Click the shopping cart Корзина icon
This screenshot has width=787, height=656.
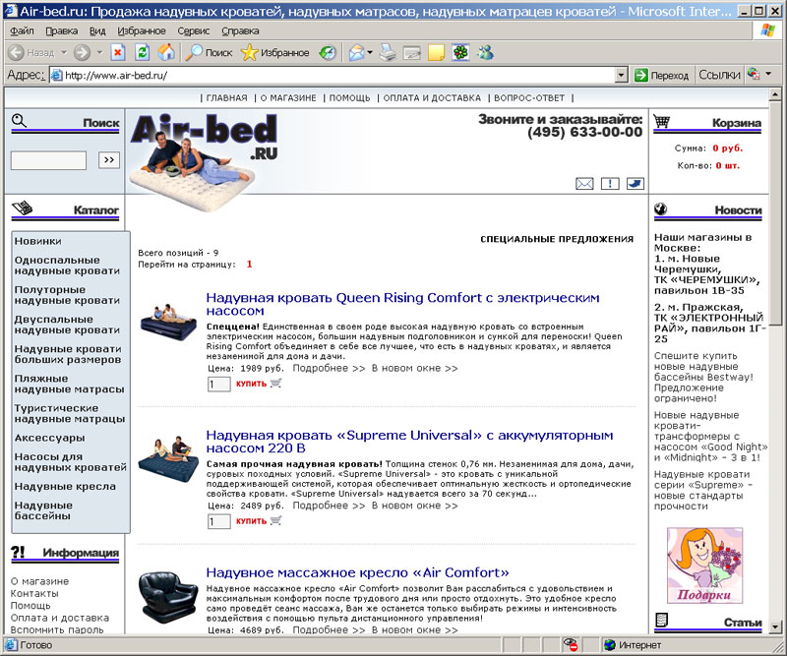[x=661, y=121]
